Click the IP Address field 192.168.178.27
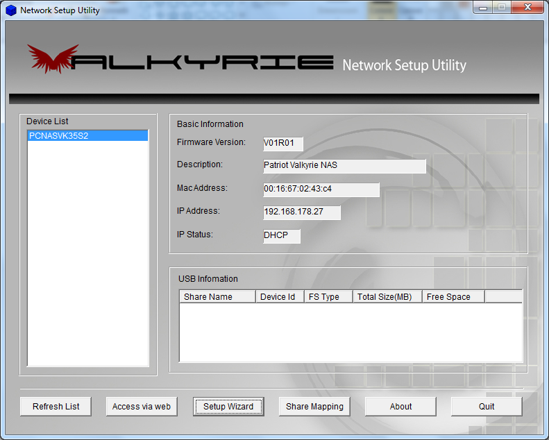 tap(302, 212)
